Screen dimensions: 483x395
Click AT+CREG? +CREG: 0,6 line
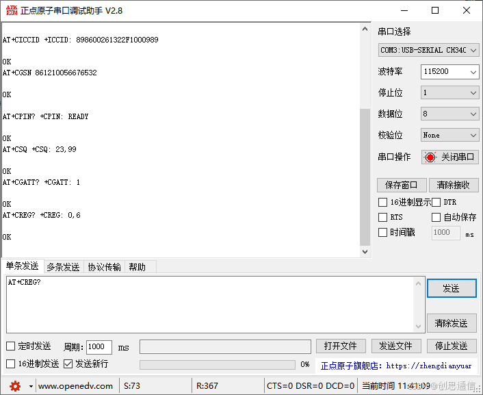(42, 215)
